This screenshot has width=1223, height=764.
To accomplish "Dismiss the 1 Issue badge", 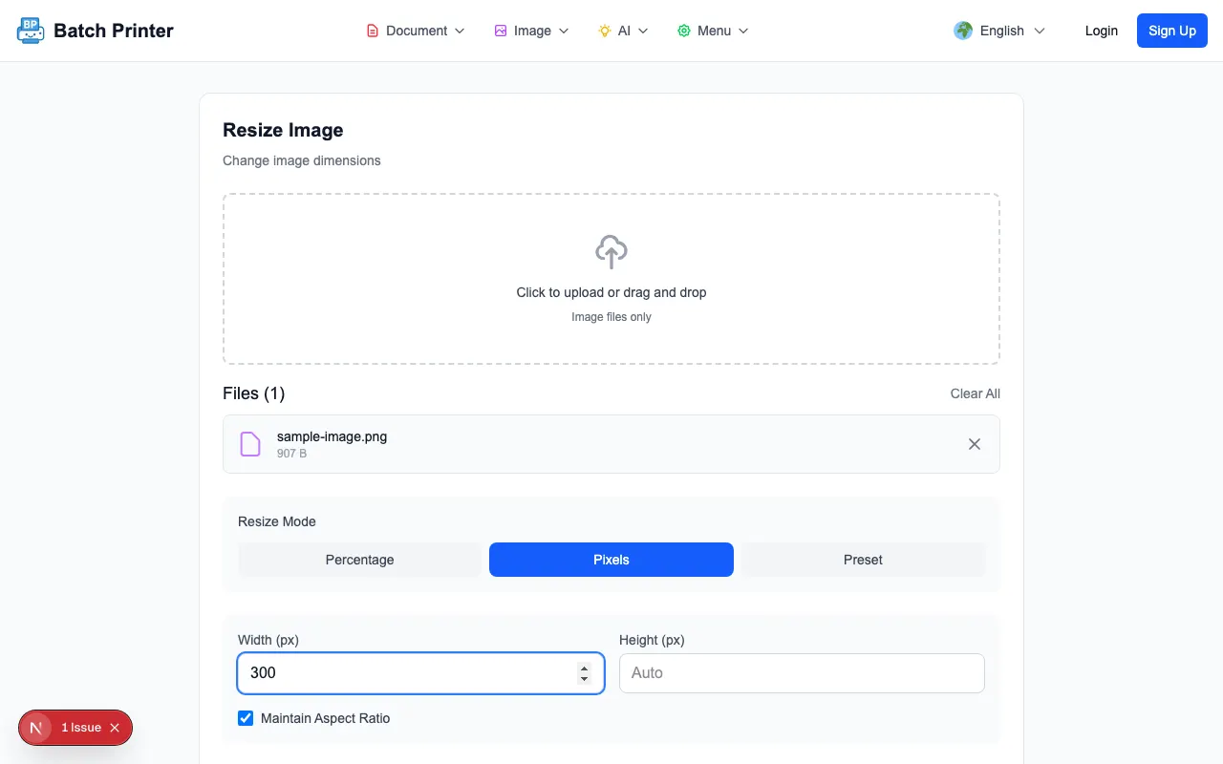I will (115, 728).
